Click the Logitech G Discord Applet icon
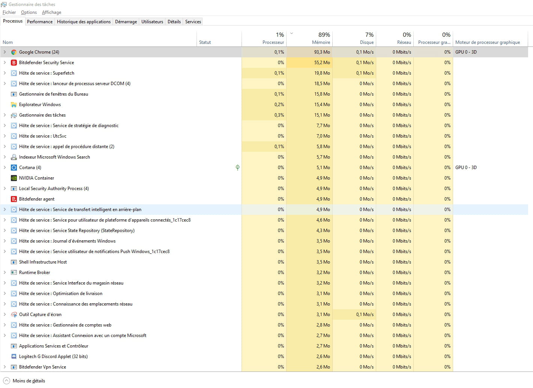This screenshot has width=533, height=388. (x=14, y=357)
